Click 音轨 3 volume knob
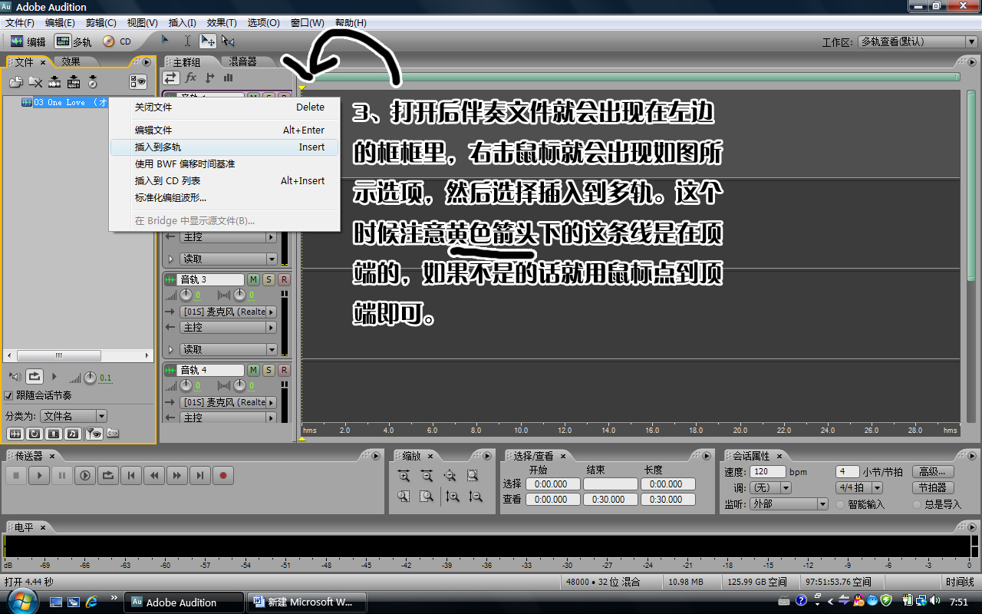 pos(186,295)
